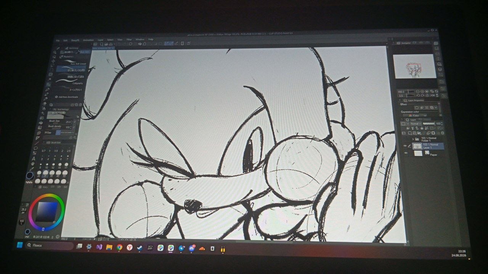Screen dimensions: 488x274
Task: Toggle the Border effect in Layer Properties
Action: (417, 108)
